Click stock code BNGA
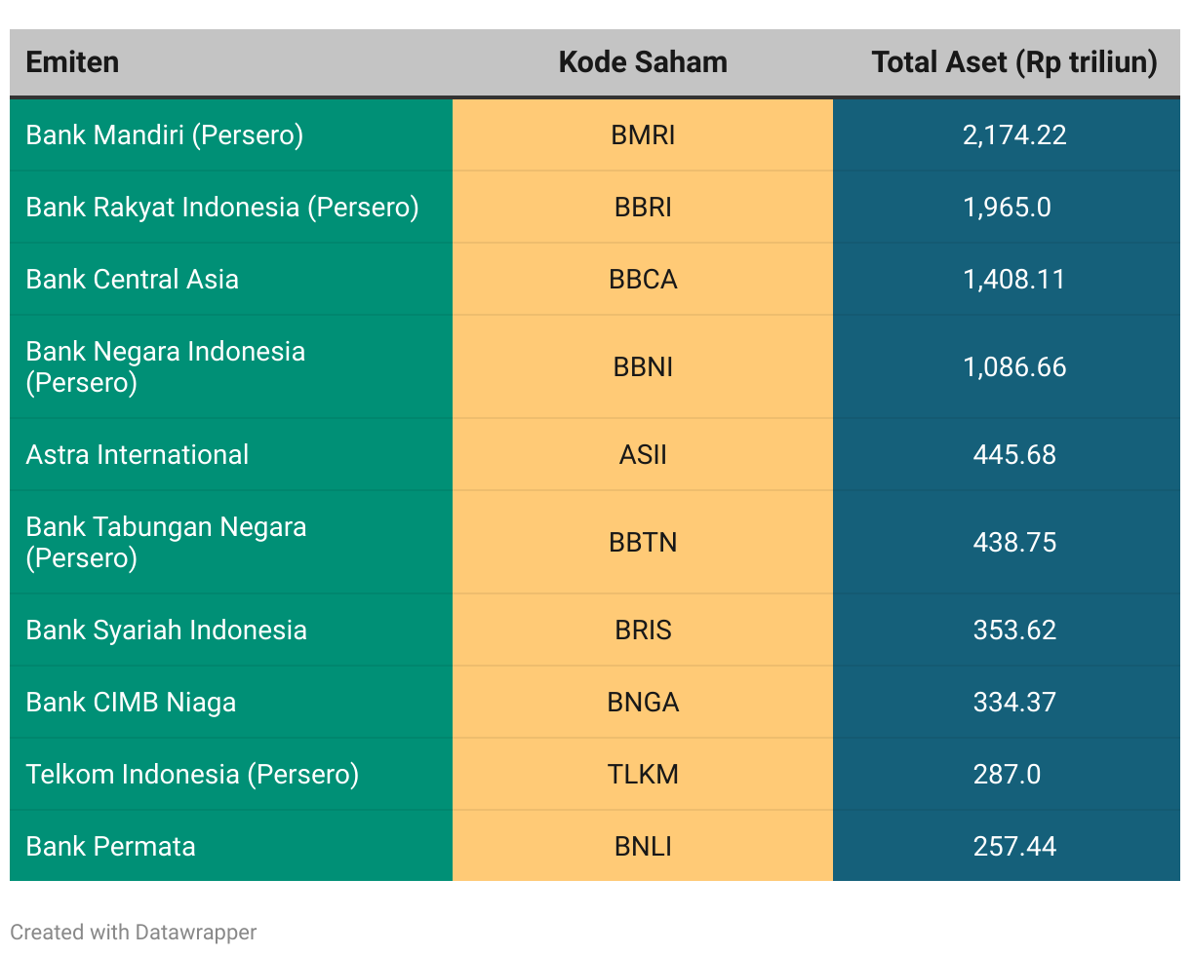Viewport: 1190px width, 955px height. click(643, 702)
